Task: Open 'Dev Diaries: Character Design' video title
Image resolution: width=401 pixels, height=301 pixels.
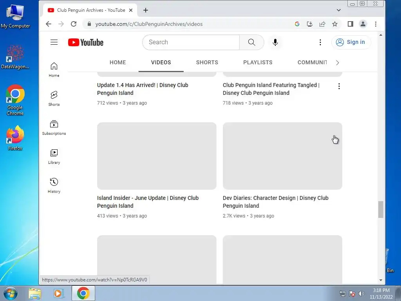Action: [275, 202]
